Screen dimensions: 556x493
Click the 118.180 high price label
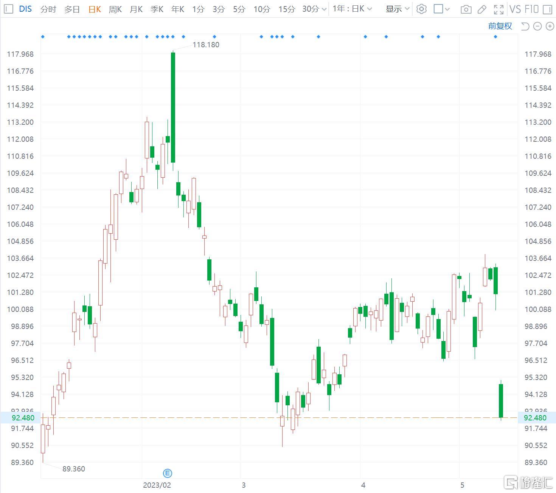pyautogui.click(x=206, y=45)
